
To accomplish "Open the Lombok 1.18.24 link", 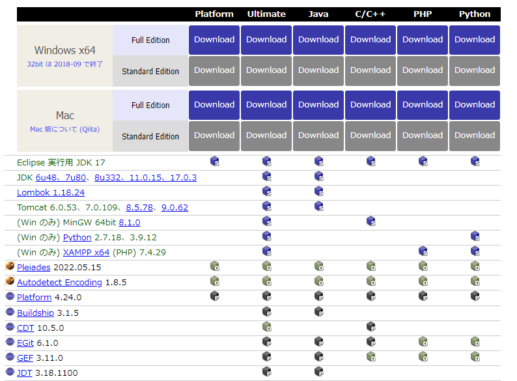I will coord(51,192).
